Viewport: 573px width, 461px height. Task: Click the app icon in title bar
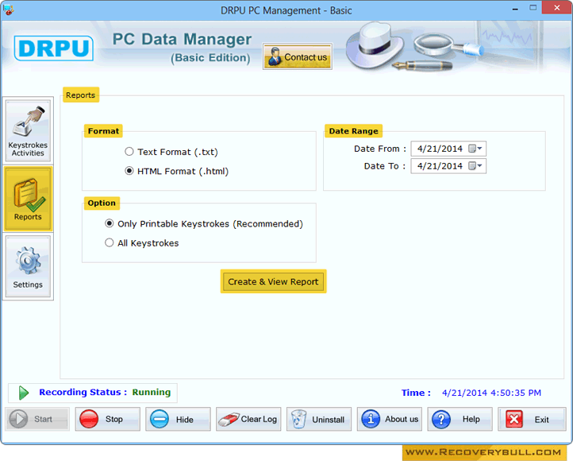[x=8, y=10]
